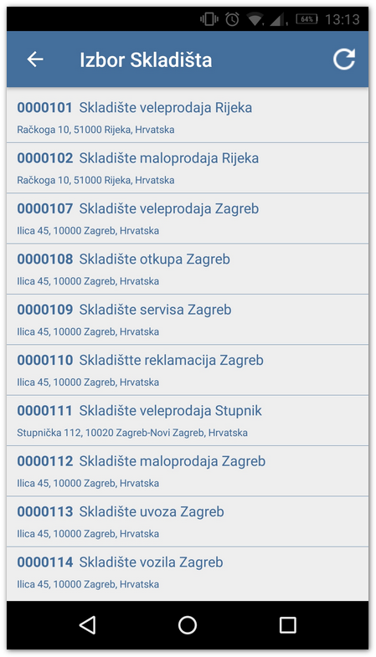Pick Skladište uvoza Zagreb

[188, 521]
